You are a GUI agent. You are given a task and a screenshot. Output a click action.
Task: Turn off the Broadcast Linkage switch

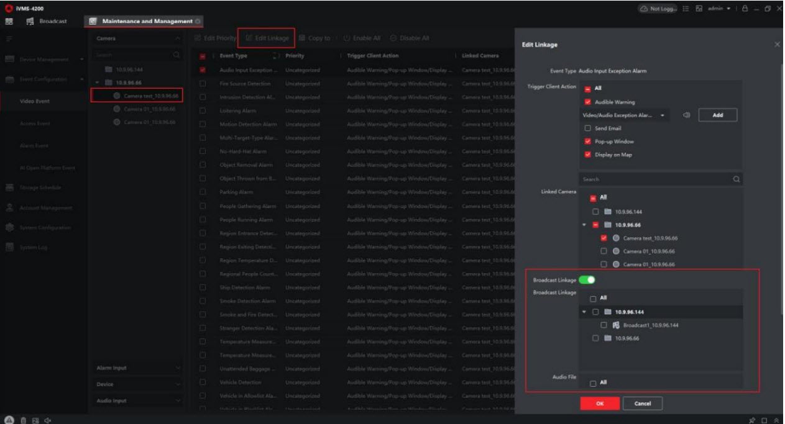click(x=586, y=280)
